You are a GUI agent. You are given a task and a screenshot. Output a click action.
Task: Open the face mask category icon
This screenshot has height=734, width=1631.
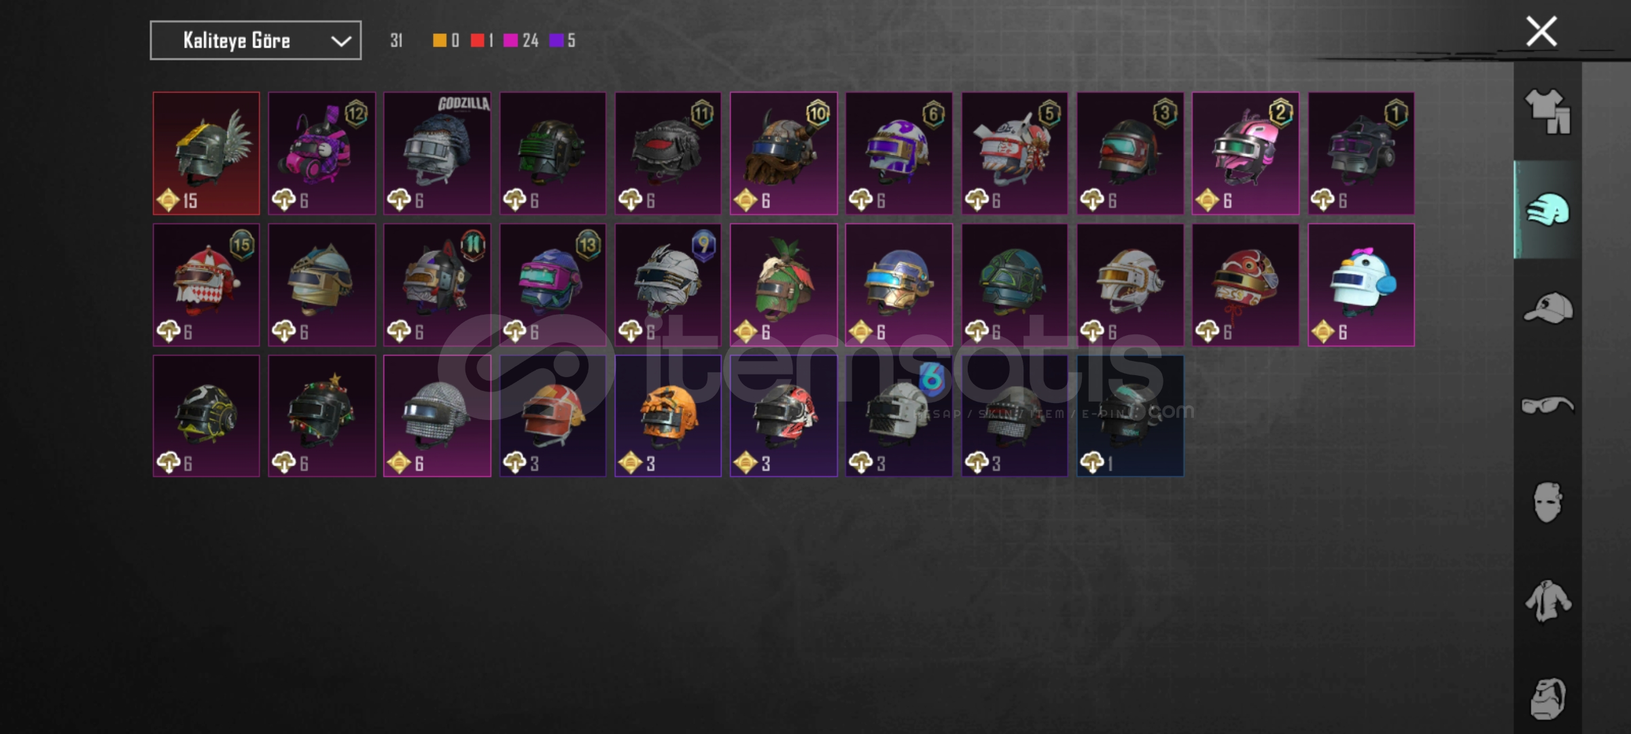[x=1547, y=503]
